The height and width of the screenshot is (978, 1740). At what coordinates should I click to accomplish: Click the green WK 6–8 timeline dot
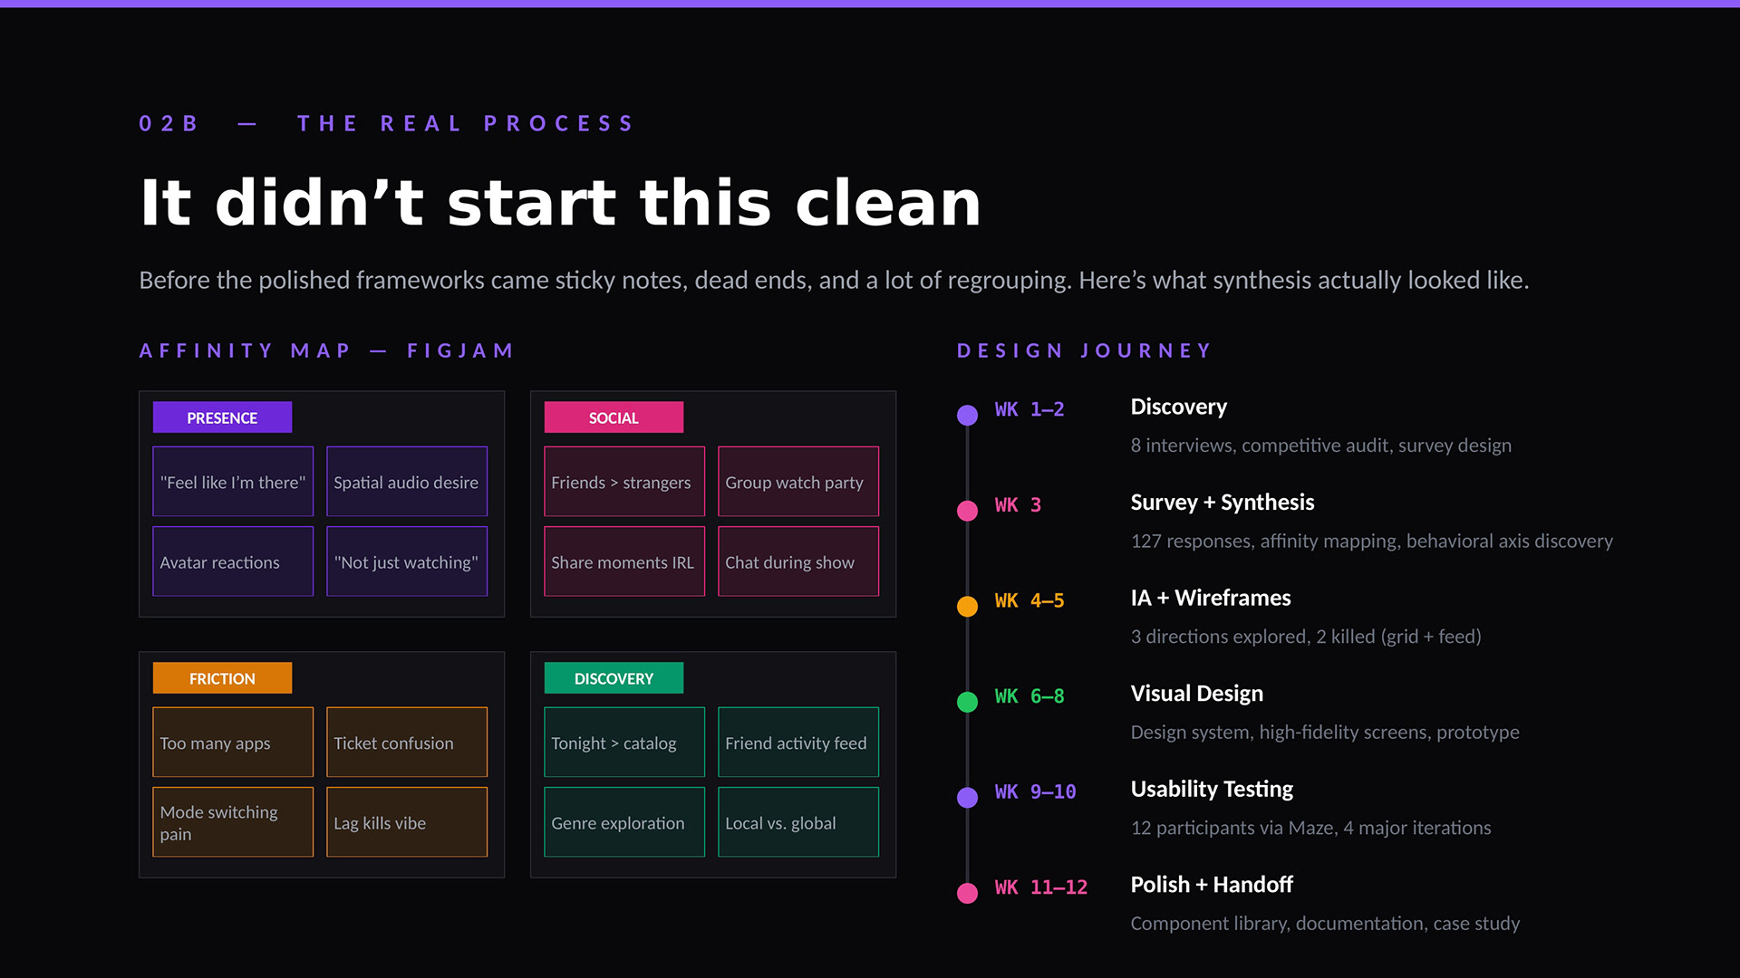967,702
